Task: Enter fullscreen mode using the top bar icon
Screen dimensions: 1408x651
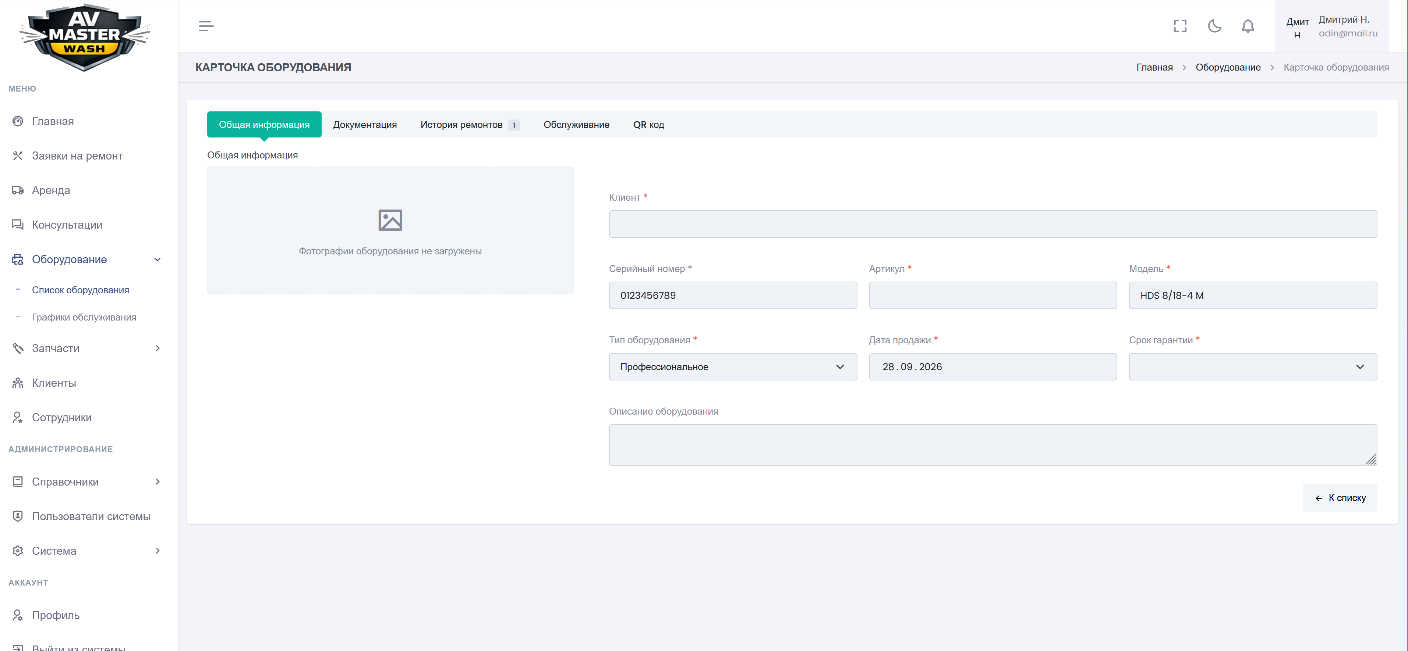Action: coord(1180,26)
